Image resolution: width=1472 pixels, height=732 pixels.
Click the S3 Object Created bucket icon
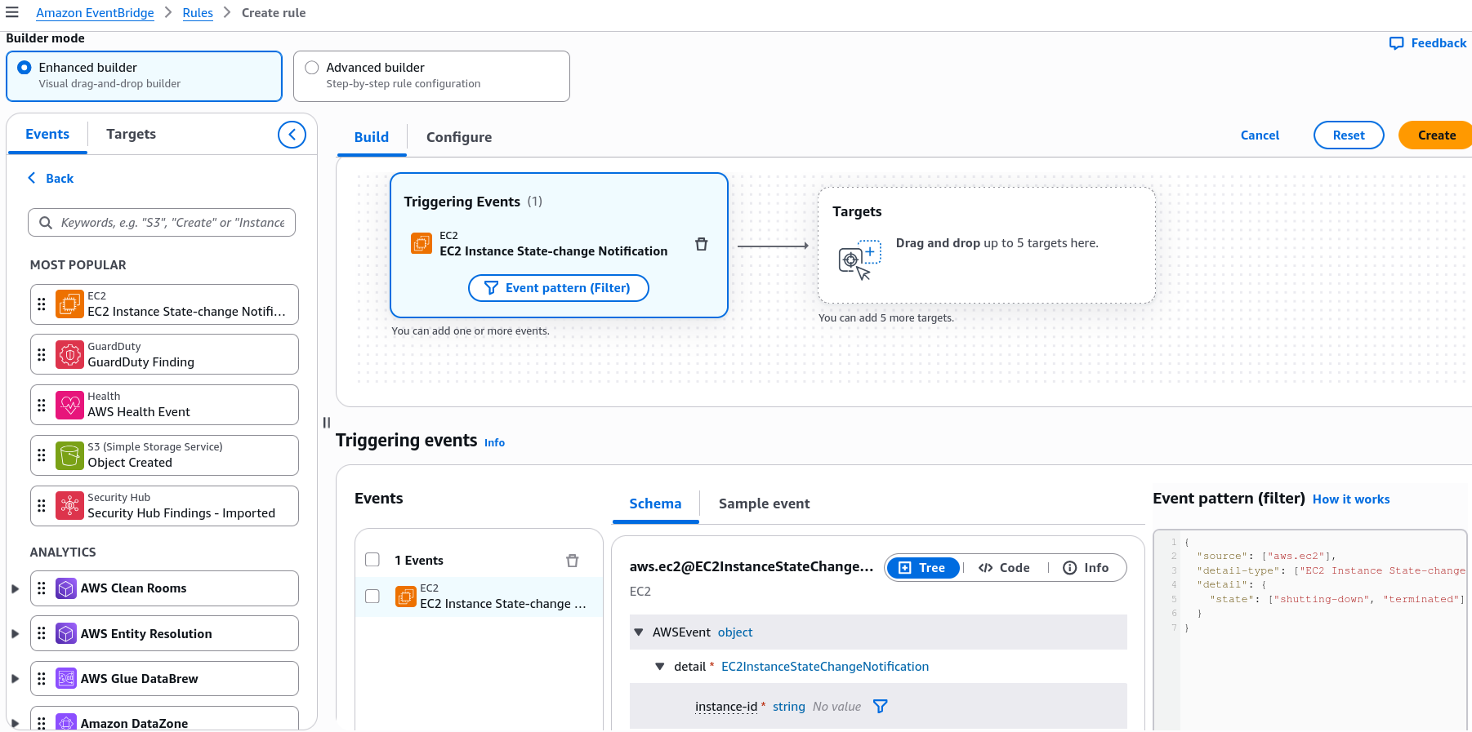tap(69, 455)
